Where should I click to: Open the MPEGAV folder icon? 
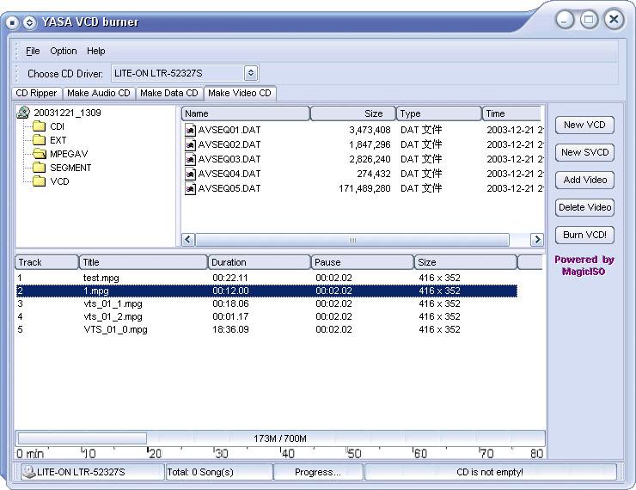pyautogui.click(x=39, y=154)
